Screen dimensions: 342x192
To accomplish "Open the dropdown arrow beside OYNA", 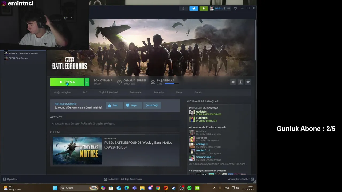I will [x=87, y=82].
